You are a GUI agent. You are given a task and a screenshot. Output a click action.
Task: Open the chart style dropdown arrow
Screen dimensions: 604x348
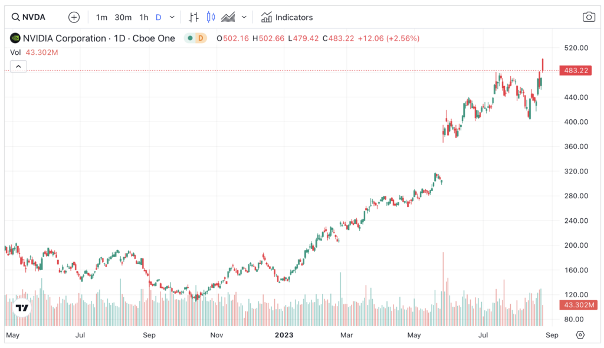pos(244,17)
